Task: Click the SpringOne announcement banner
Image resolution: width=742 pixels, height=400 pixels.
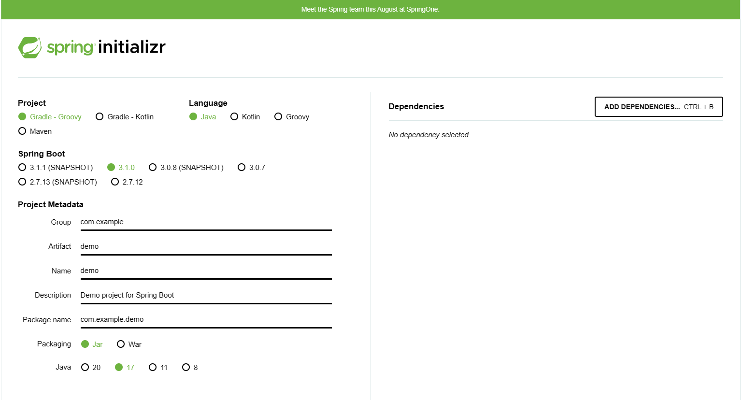Action: pyautogui.click(x=370, y=10)
